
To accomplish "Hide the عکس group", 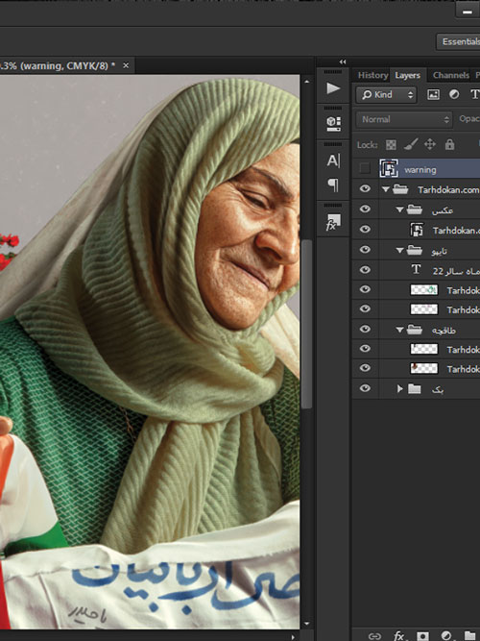I will (x=365, y=209).
